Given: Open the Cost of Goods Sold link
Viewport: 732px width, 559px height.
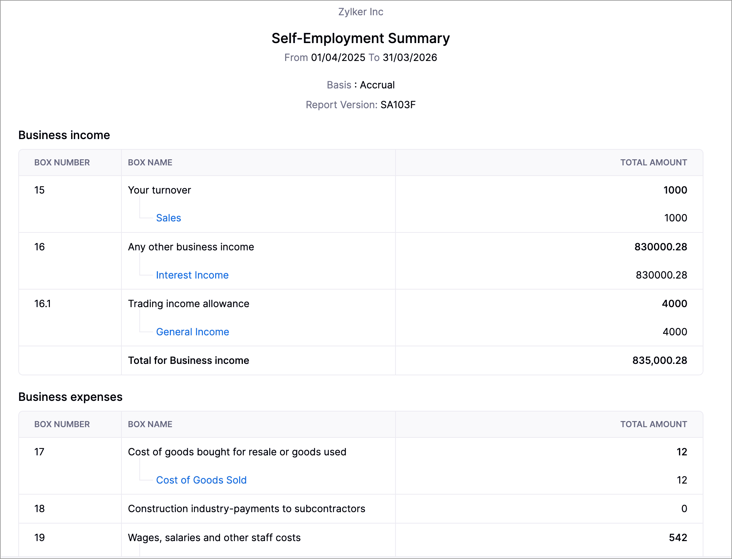Looking at the screenshot, I should click(201, 480).
